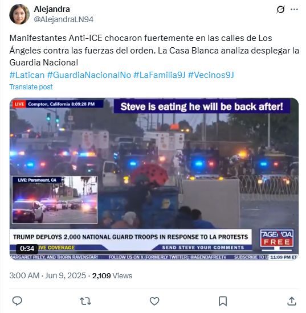Bookmark this post
This screenshot has height=313, width=306.
(x=223, y=301)
